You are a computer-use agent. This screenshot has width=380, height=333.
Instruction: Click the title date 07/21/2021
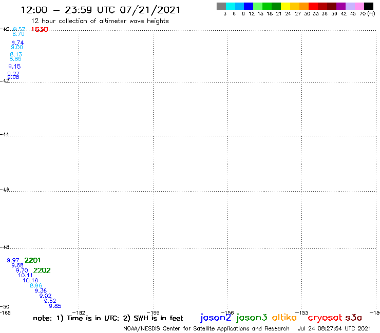point(150,10)
